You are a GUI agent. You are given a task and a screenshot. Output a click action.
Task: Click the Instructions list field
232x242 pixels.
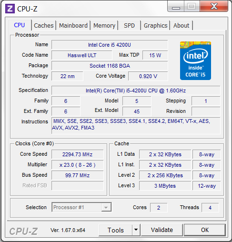pyautogui.click(x=136, y=126)
